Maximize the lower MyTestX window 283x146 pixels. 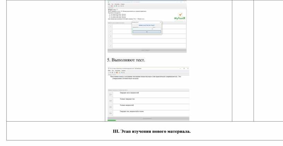pos(184,68)
